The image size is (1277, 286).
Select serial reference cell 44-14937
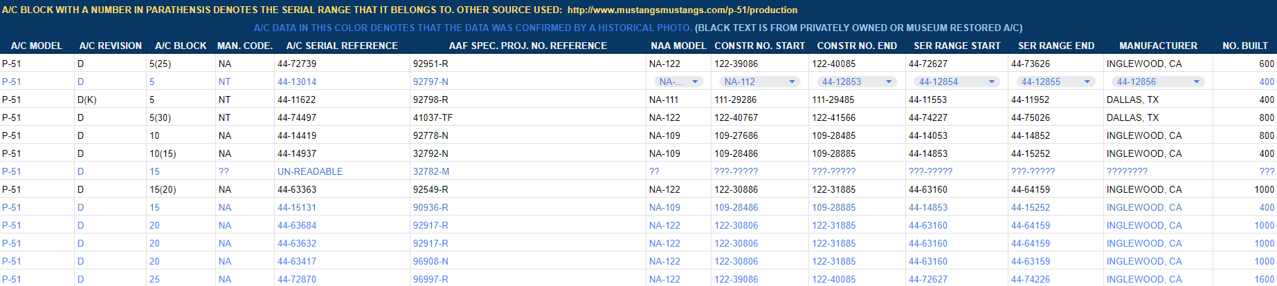pyautogui.click(x=342, y=153)
